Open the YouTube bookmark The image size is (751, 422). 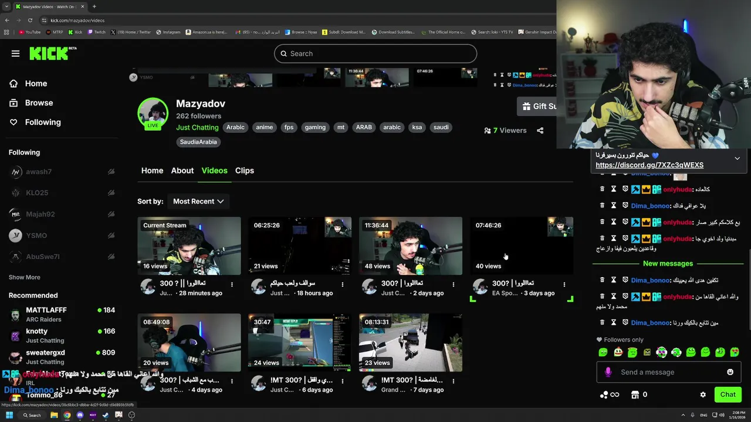pos(29,32)
